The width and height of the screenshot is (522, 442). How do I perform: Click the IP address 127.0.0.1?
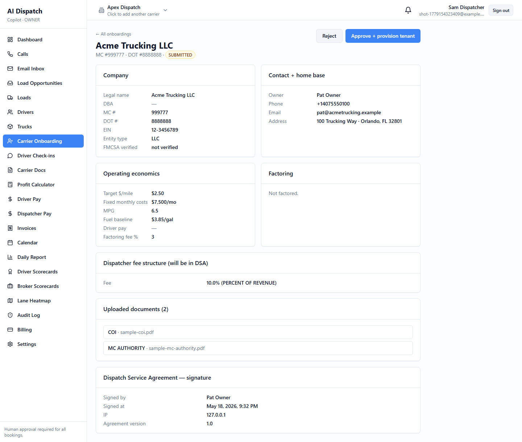pos(216,415)
